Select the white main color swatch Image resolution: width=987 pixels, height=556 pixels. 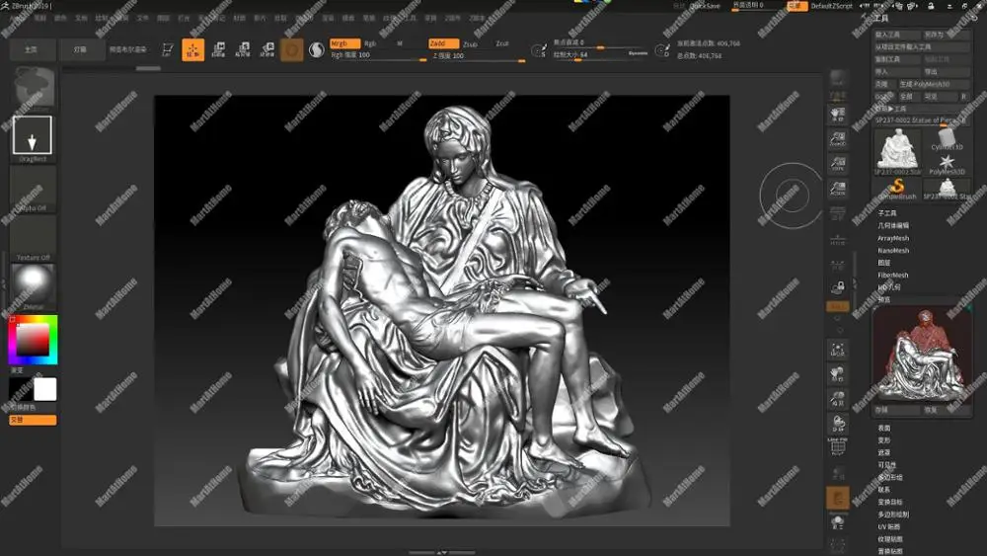pyautogui.click(x=44, y=389)
